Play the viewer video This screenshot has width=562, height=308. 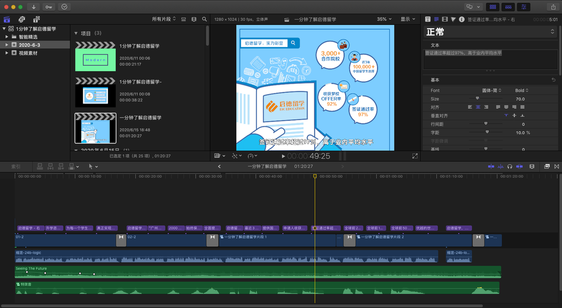tap(283, 156)
